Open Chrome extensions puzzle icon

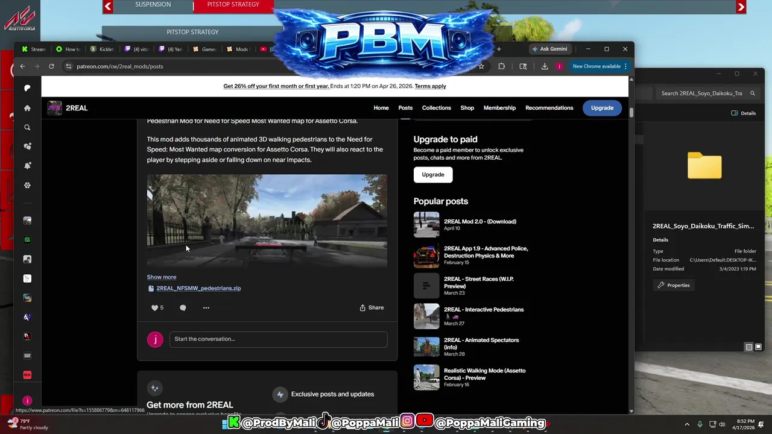pyautogui.click(x=502, y=66)
